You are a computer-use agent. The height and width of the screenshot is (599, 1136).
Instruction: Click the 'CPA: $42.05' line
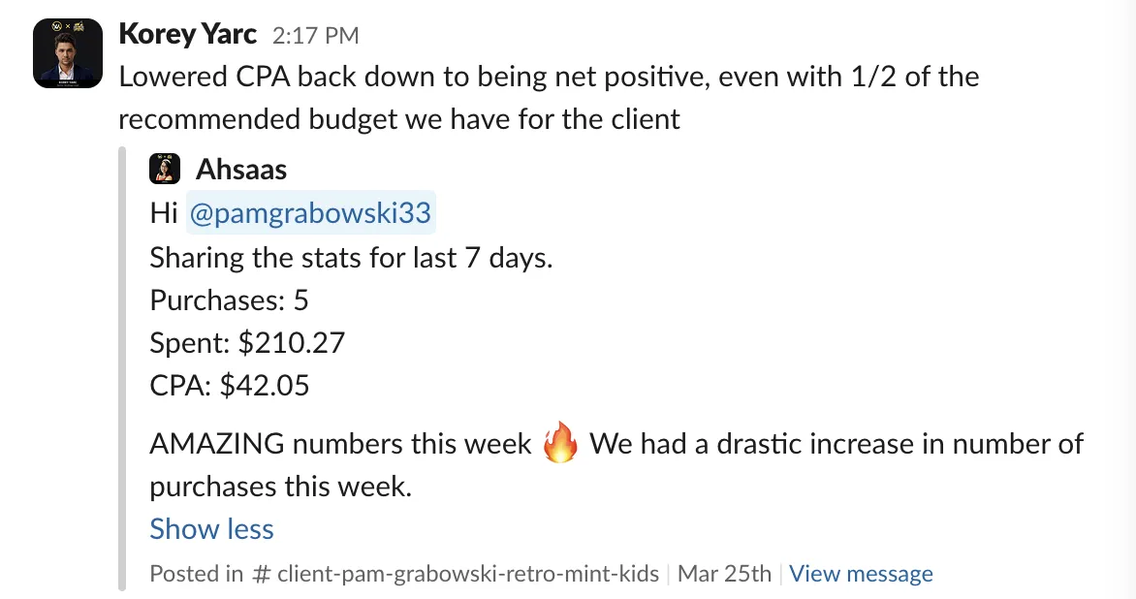point(229,386)
